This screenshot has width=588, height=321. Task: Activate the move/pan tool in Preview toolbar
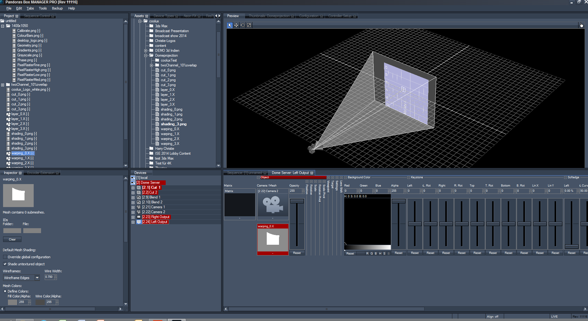236,25
